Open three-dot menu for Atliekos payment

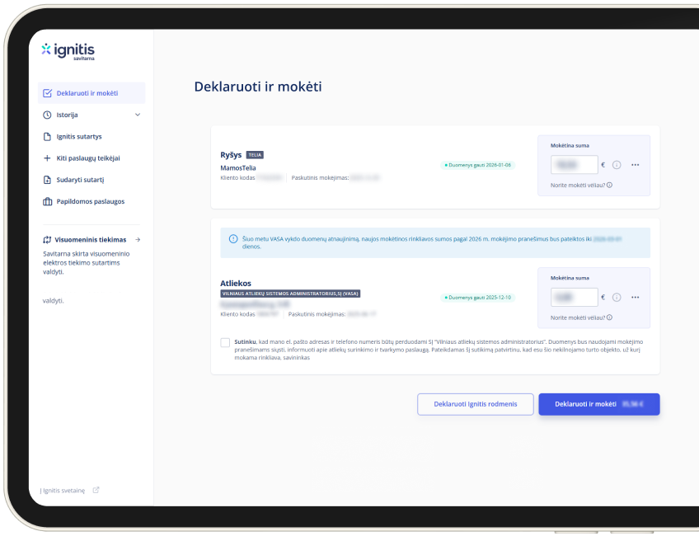click(636, 298)
